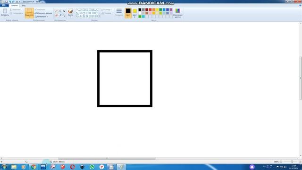This screenshot has height=170, width=302.
Task: Click the zoom in plus button
Action: (300, 161)
